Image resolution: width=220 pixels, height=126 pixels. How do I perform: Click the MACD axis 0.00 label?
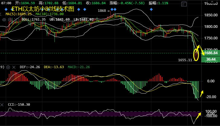point(211,81)
